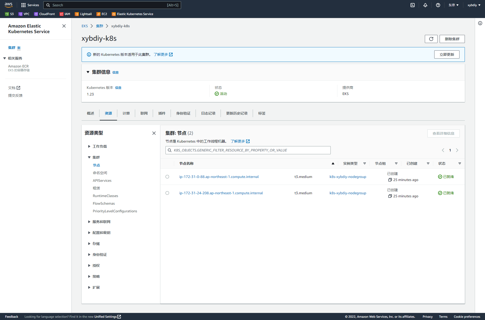Click the refresh cluster button

coord(431,39)
